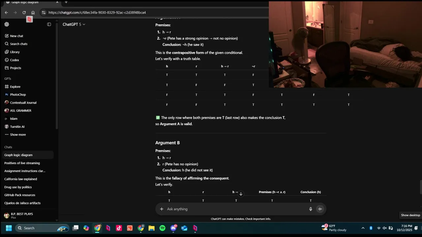422x237 pixels.
Task: Open Search chats in the sidebar
Action: coord(18,44)
